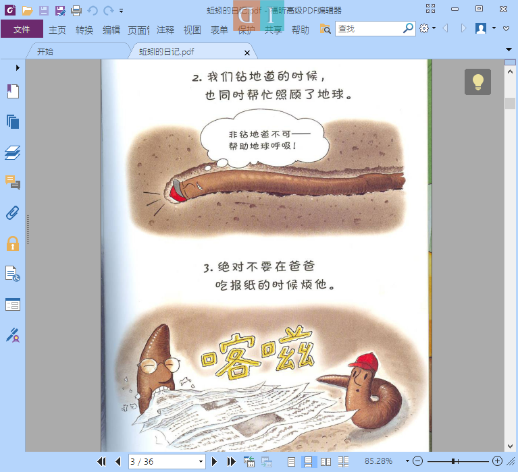Click into the 查找 search field
The width and height of the screenshot is (518, 472).
click(369, 29)
